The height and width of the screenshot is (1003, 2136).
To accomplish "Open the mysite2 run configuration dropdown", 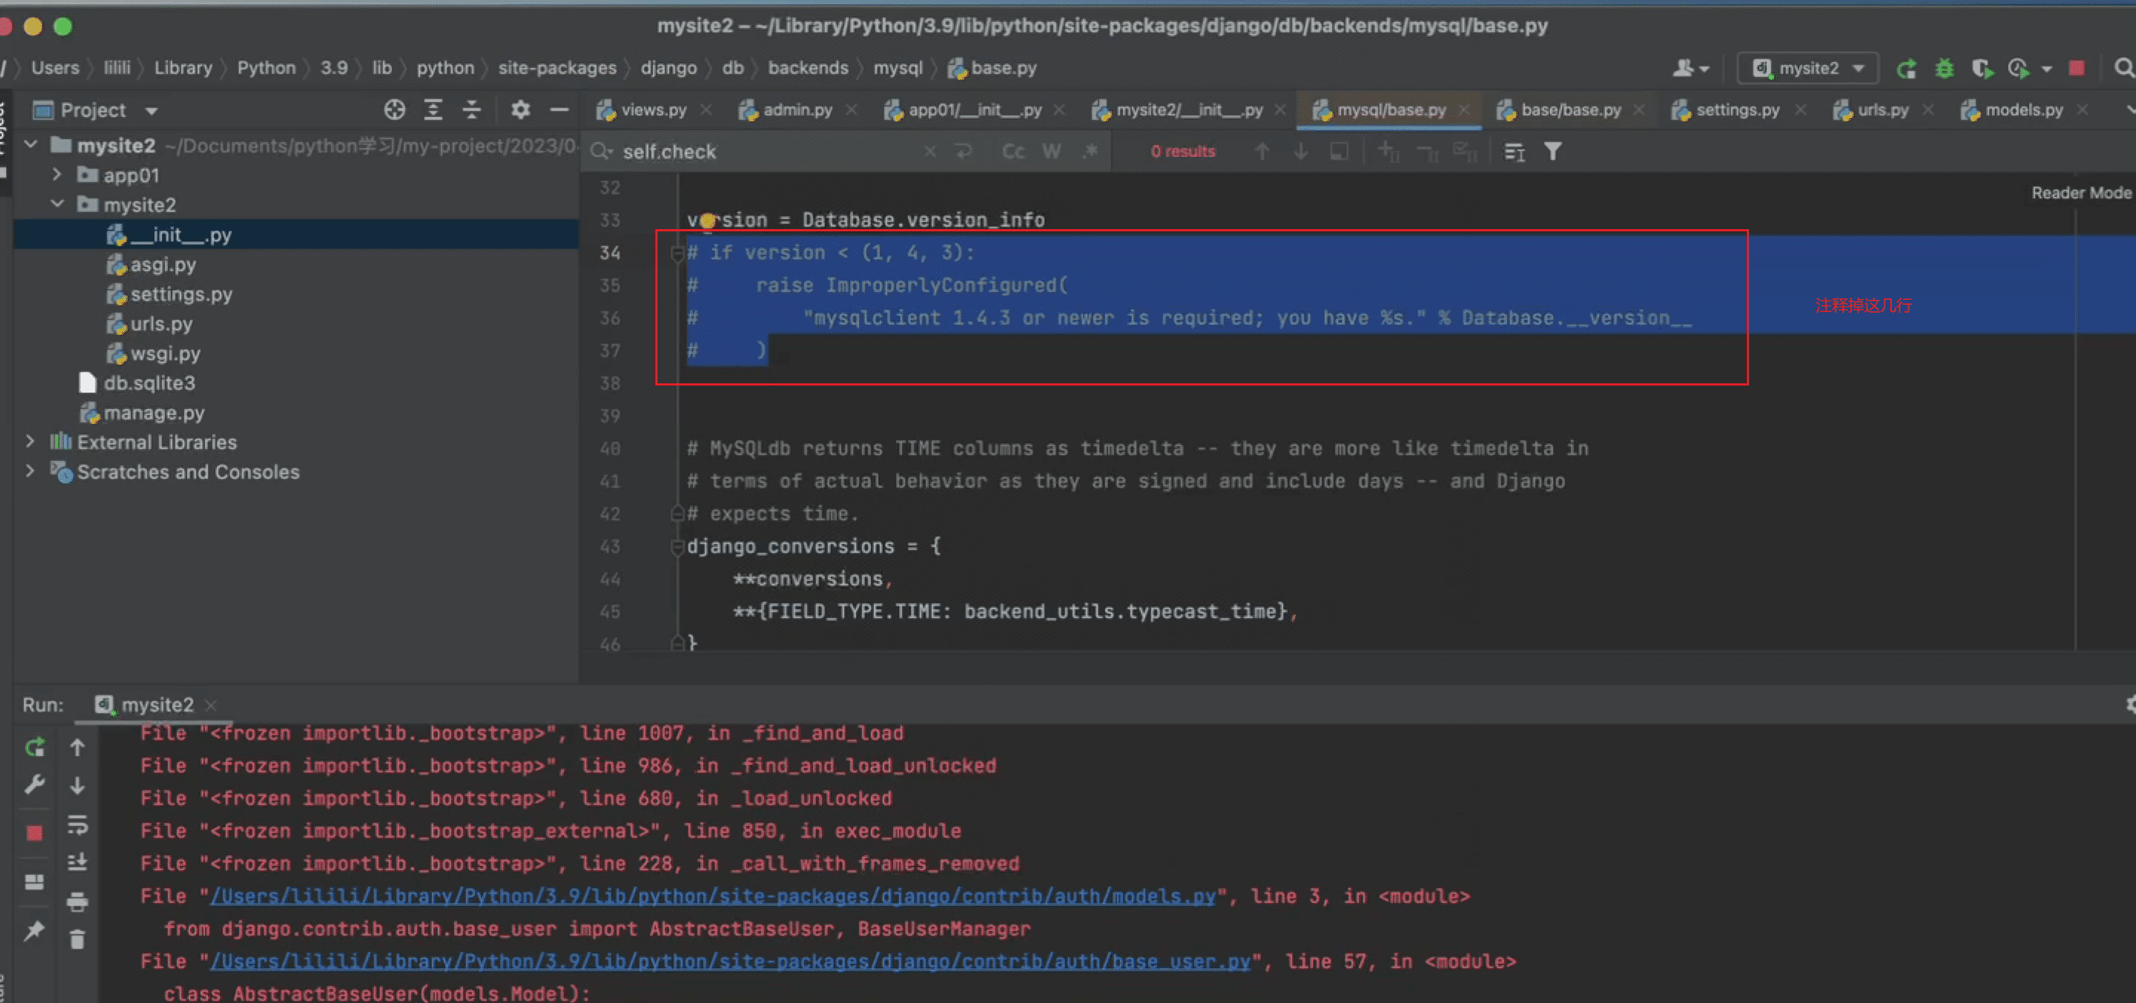I will click(1807, 68).
